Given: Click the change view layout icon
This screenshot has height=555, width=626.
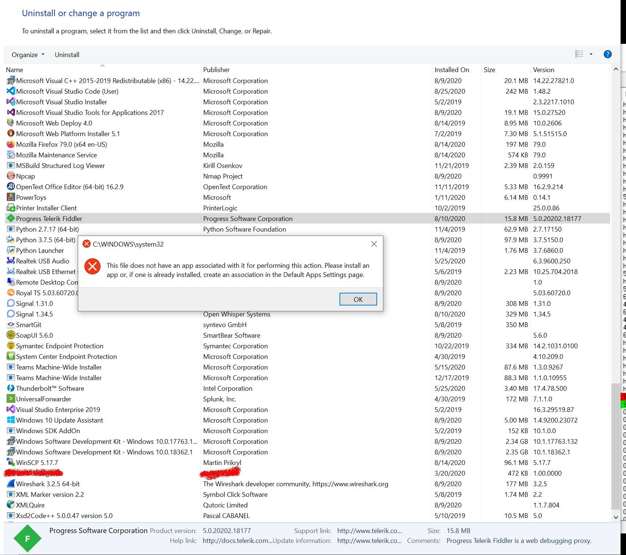Looking at the screenshot, I should (579, 55).
